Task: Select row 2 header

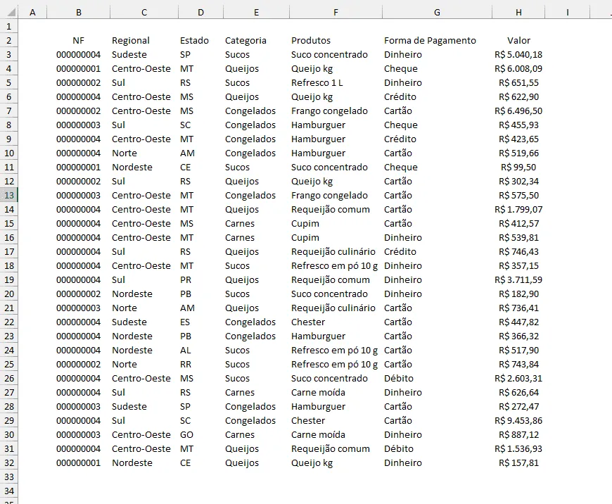Action: 9,41
